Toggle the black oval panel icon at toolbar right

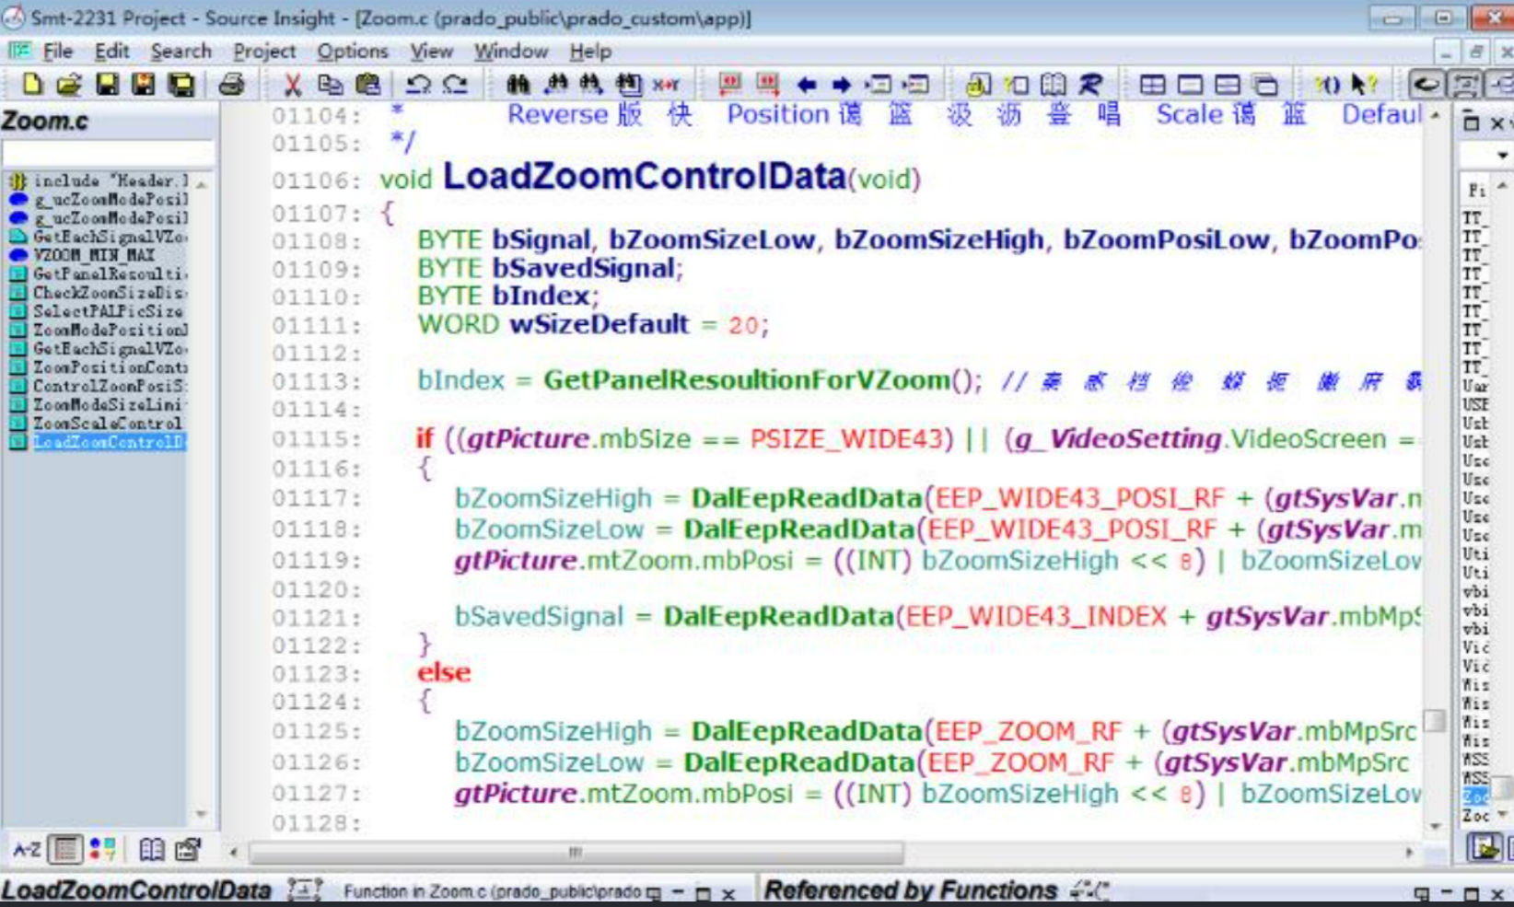click(1427, 85)
